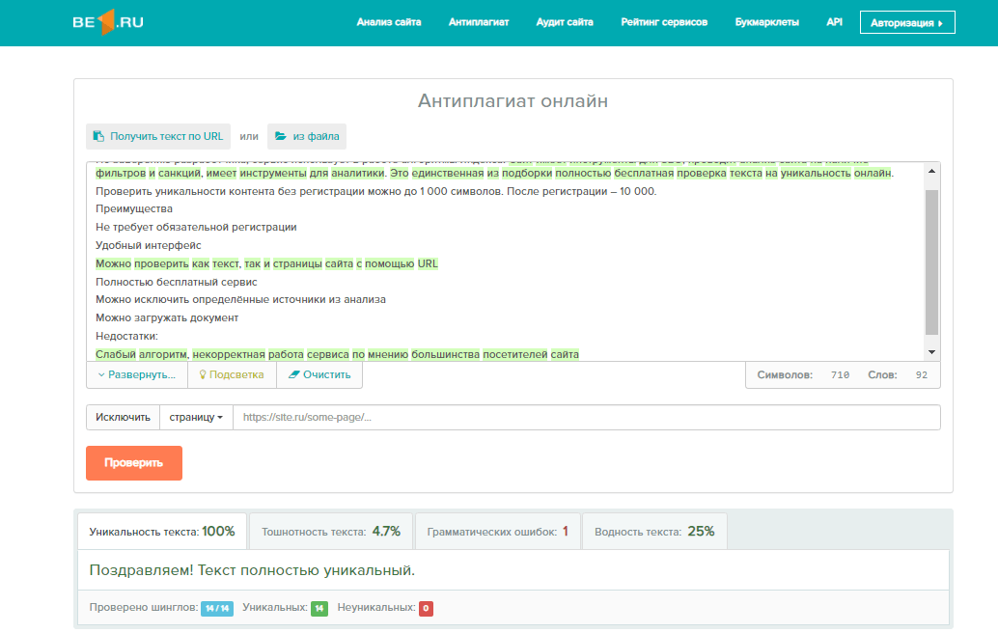Switch to Тошнотность текста tab

[331, 532]
